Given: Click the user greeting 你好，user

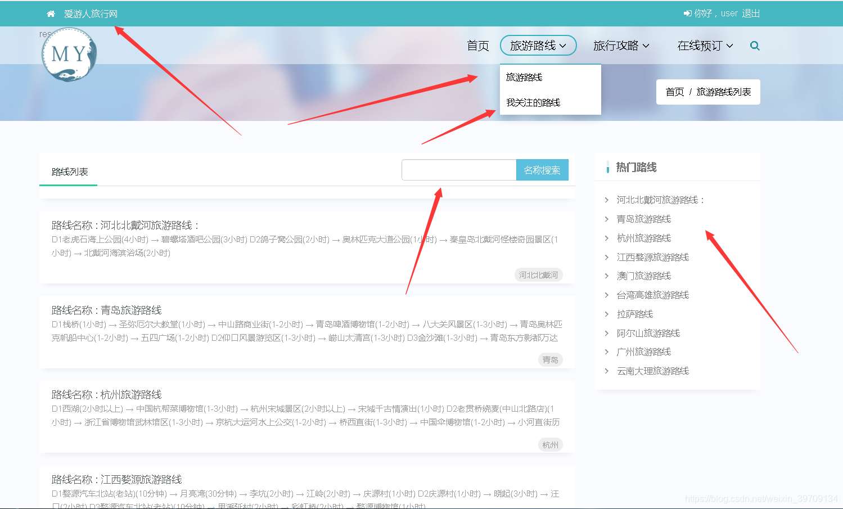Looking at the screenshot, I should pyautogui.click(x=716, y=13).
